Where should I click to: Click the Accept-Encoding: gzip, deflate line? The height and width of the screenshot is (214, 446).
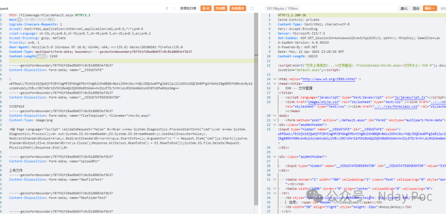click(37, 38)
